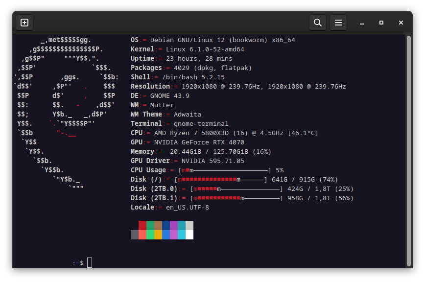
Task: Click the dark gray swatch in bottom row
Action: [x=135, y=235]
